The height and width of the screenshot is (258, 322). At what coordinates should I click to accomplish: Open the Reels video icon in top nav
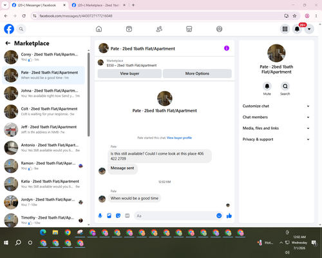point(129,29)
